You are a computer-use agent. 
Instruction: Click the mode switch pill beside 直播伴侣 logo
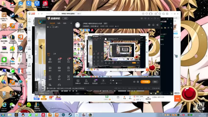pyautogui.click(x=65, y=18)
